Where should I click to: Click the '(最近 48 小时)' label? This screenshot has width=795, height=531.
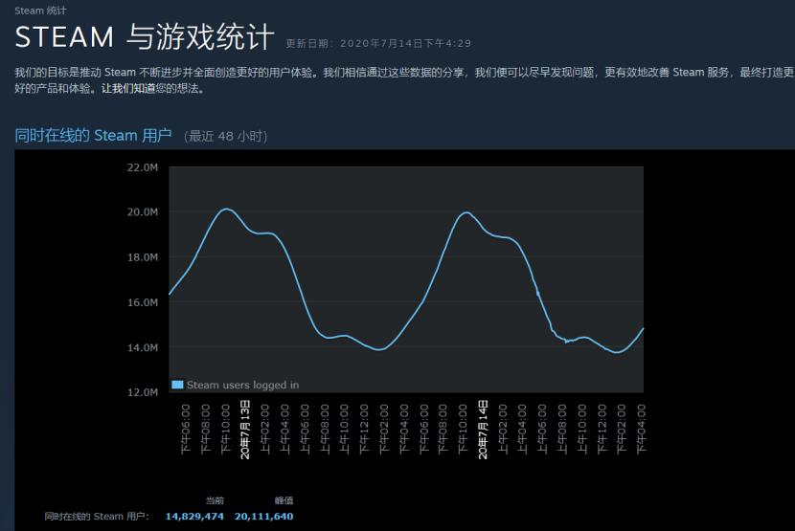[x=225, y=136]
